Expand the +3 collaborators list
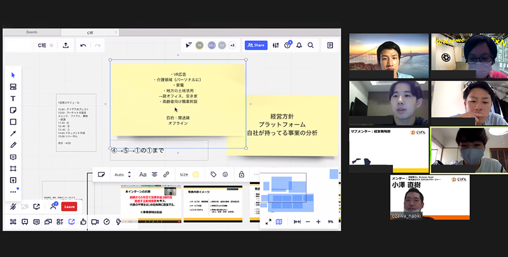Image resolution: width=508 pixels, height=257 pixels. [232, 45]
